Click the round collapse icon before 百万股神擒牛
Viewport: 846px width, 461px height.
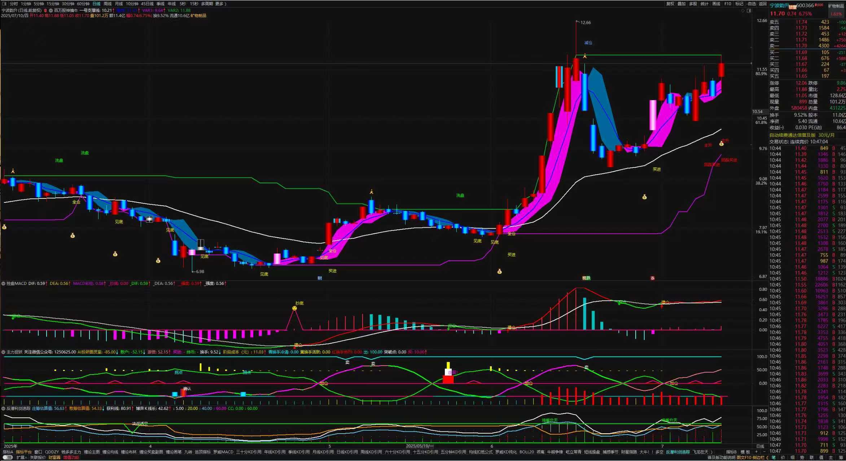tap(51, 10)
